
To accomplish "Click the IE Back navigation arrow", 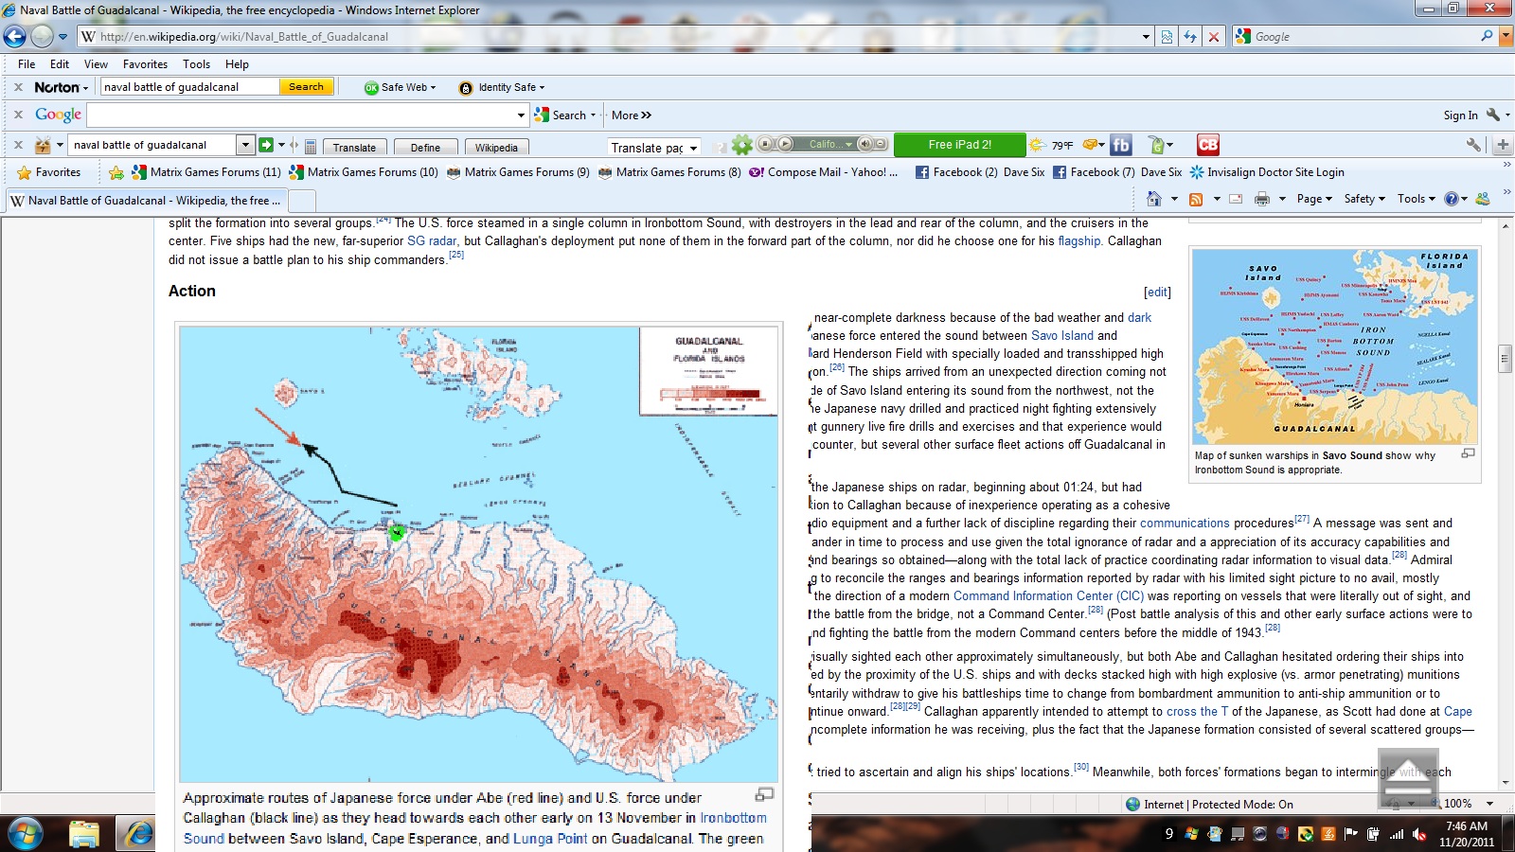I will pyautogui.click(x=15, y=36).
